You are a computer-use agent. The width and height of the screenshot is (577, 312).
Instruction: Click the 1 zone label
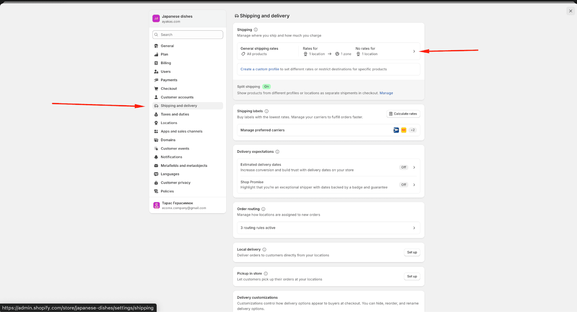click(346, 54)
